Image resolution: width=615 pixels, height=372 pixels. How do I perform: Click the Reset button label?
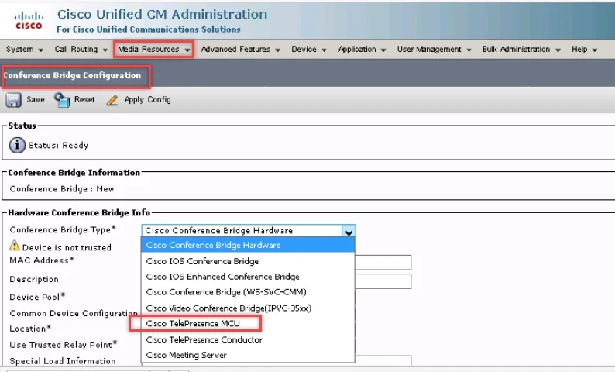click(84, 100)
